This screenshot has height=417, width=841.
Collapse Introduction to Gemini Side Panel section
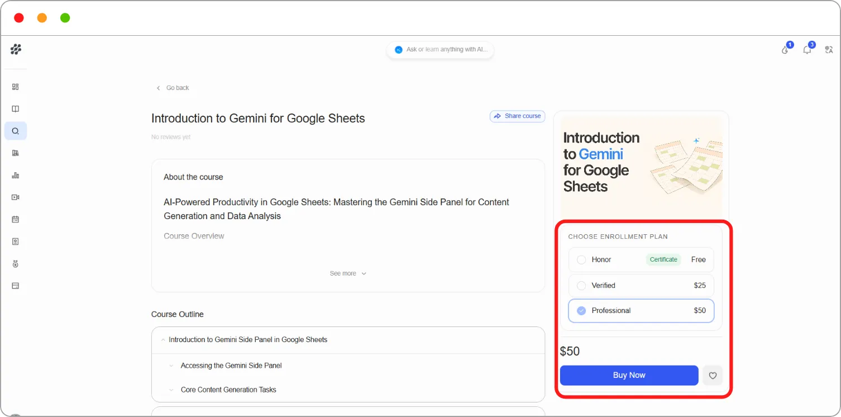[163, 339]
